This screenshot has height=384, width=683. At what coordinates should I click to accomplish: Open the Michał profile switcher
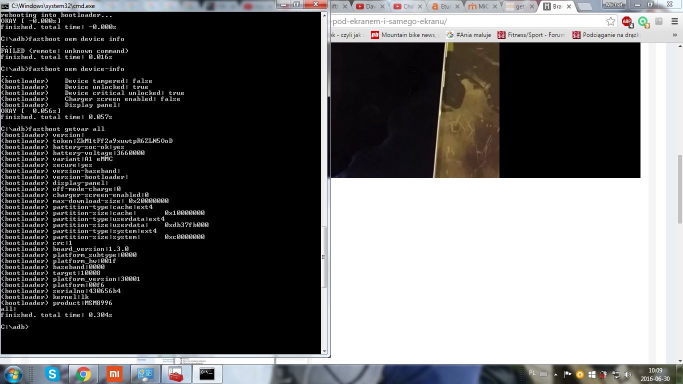point(614,4)
